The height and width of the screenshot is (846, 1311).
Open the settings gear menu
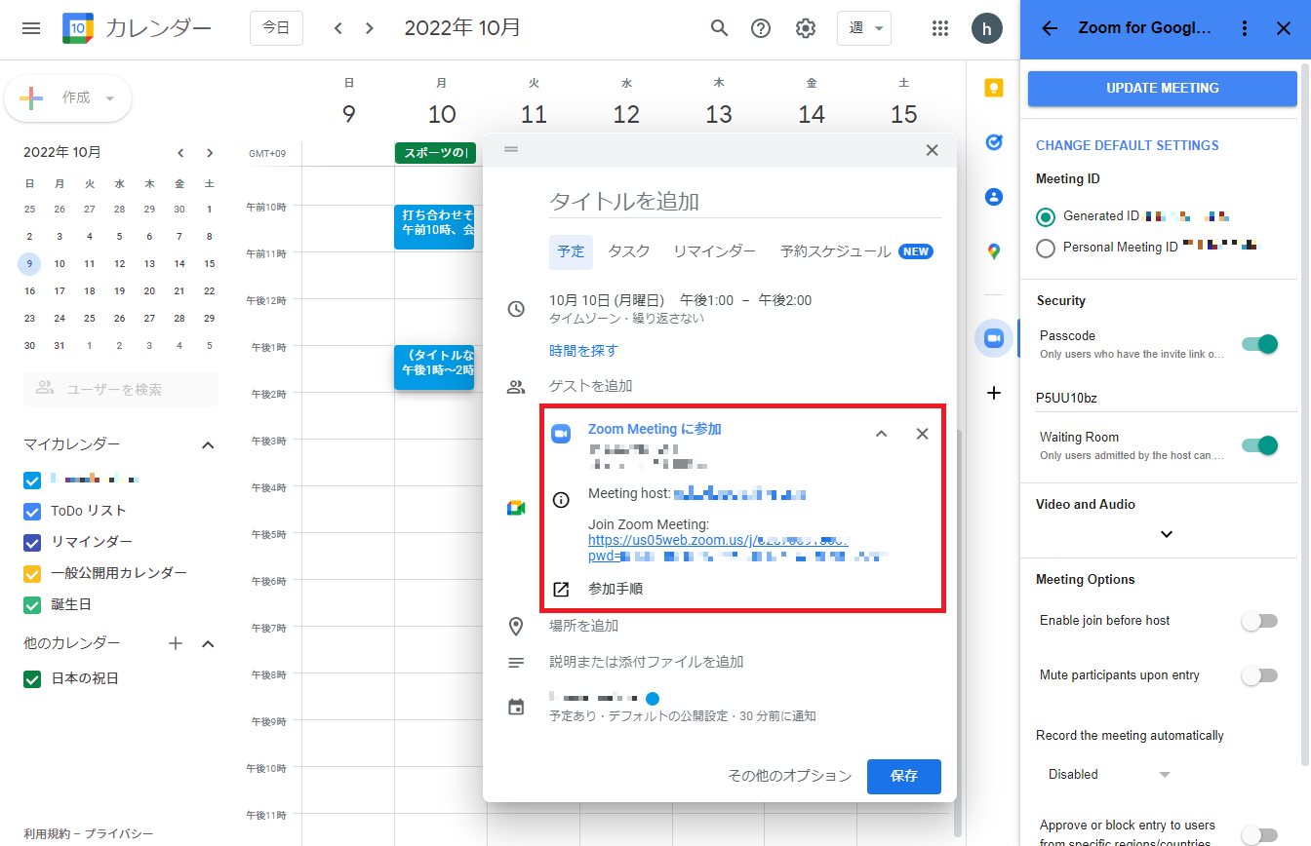pyautogui.click(x=805, y=28)
